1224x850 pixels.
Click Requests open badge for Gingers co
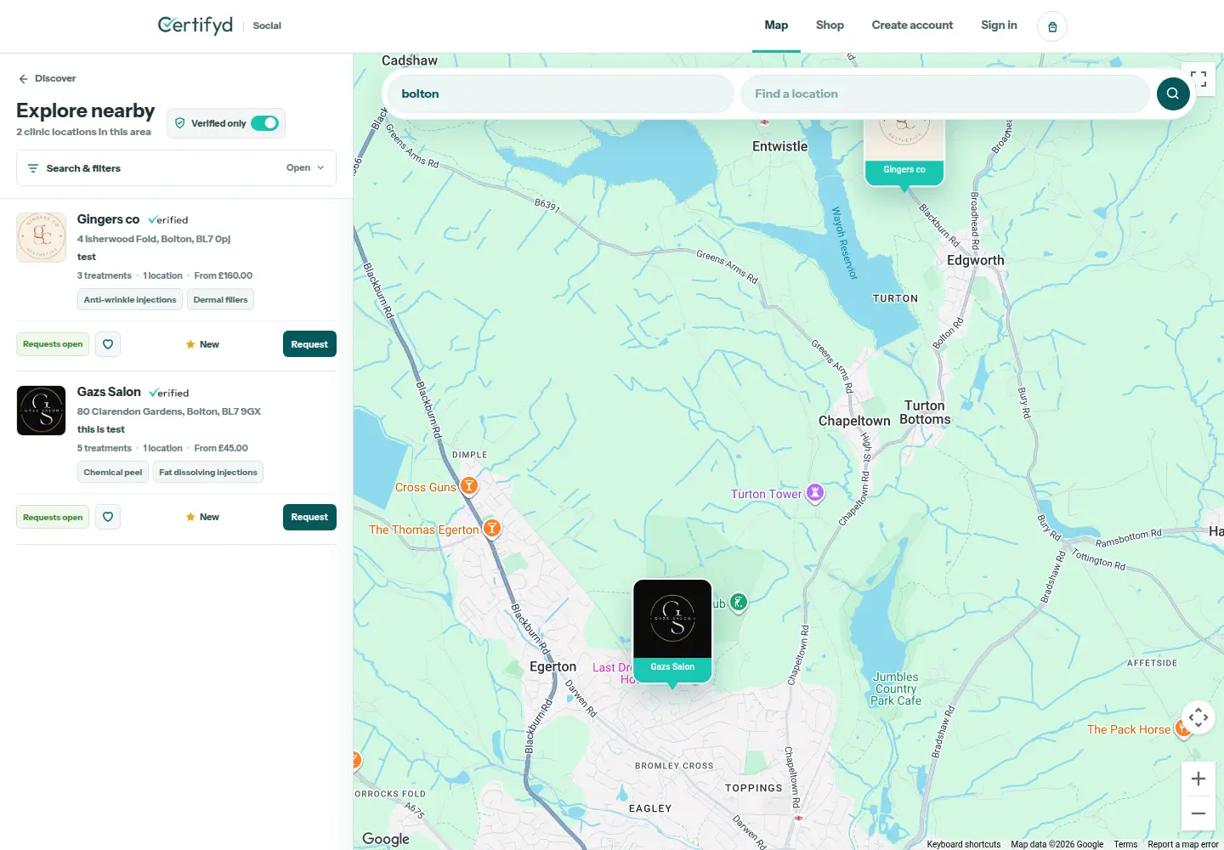click(x=53, y=344)
